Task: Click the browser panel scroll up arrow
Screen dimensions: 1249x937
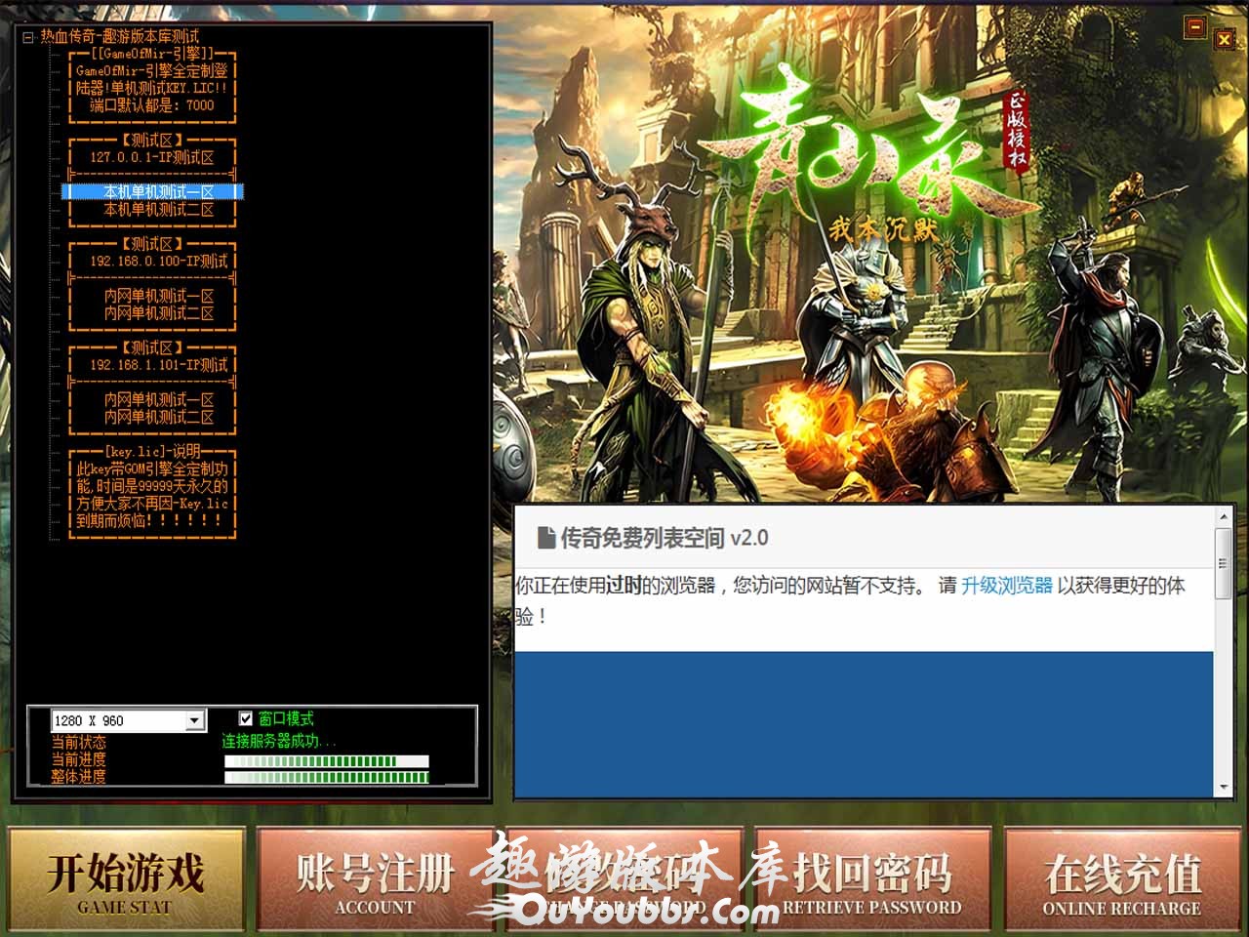Action: [x=1223, y=517]
